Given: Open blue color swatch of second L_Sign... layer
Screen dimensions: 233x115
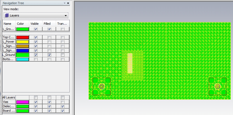Looking at the screenshot, I should pyautogui.click(x=22, y=51).
